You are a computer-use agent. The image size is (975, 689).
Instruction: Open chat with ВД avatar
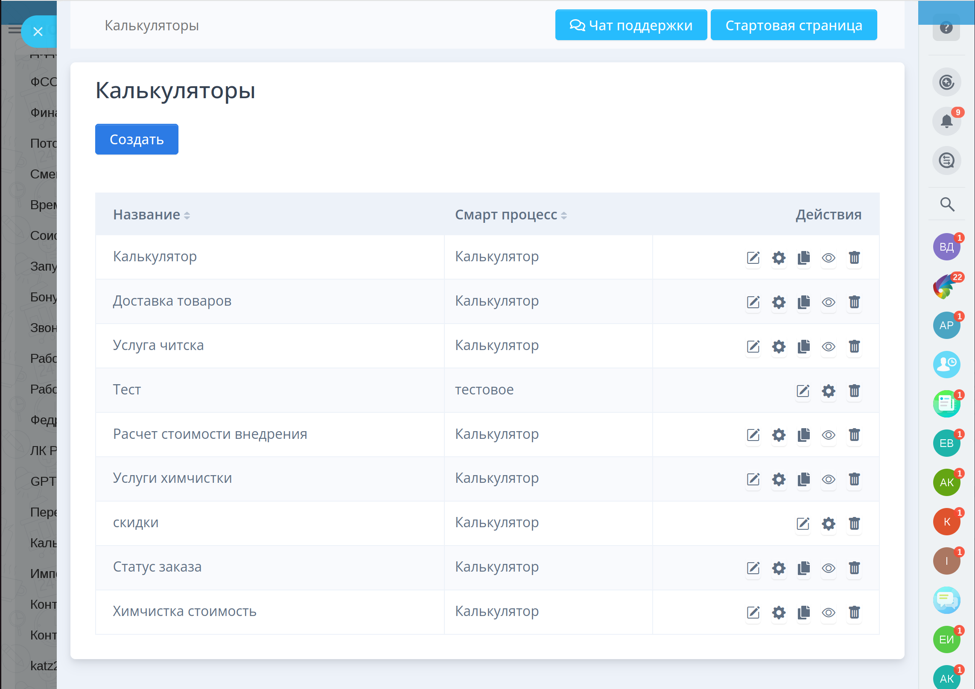point(946,247)
